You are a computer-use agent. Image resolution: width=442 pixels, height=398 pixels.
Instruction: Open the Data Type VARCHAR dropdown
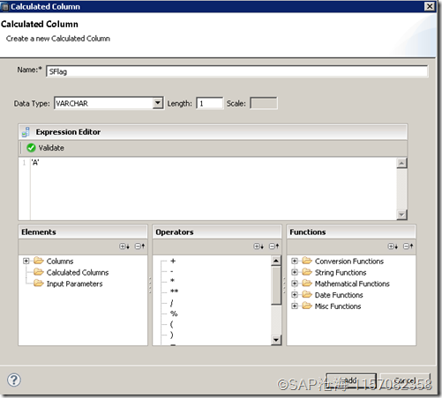(x=158, y=103)
